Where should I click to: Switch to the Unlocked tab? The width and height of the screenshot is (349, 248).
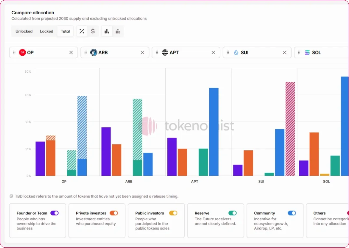(x=24, y=31)
